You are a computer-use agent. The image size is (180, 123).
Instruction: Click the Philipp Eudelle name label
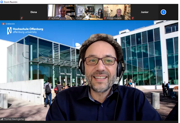[x=114, y=18]
